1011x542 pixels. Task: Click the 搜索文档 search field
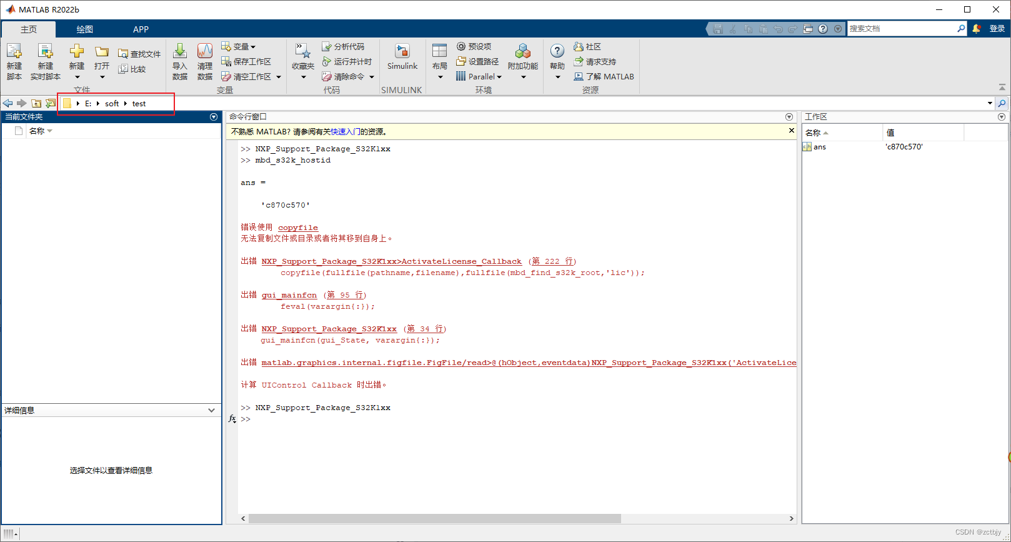902,29
